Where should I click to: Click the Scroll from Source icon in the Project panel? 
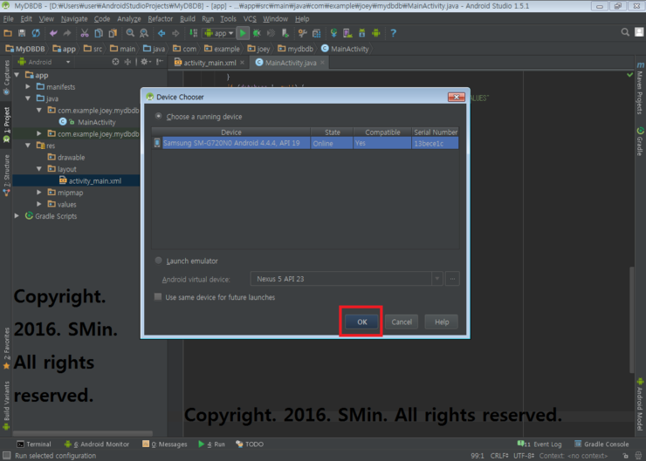point(116,62)
